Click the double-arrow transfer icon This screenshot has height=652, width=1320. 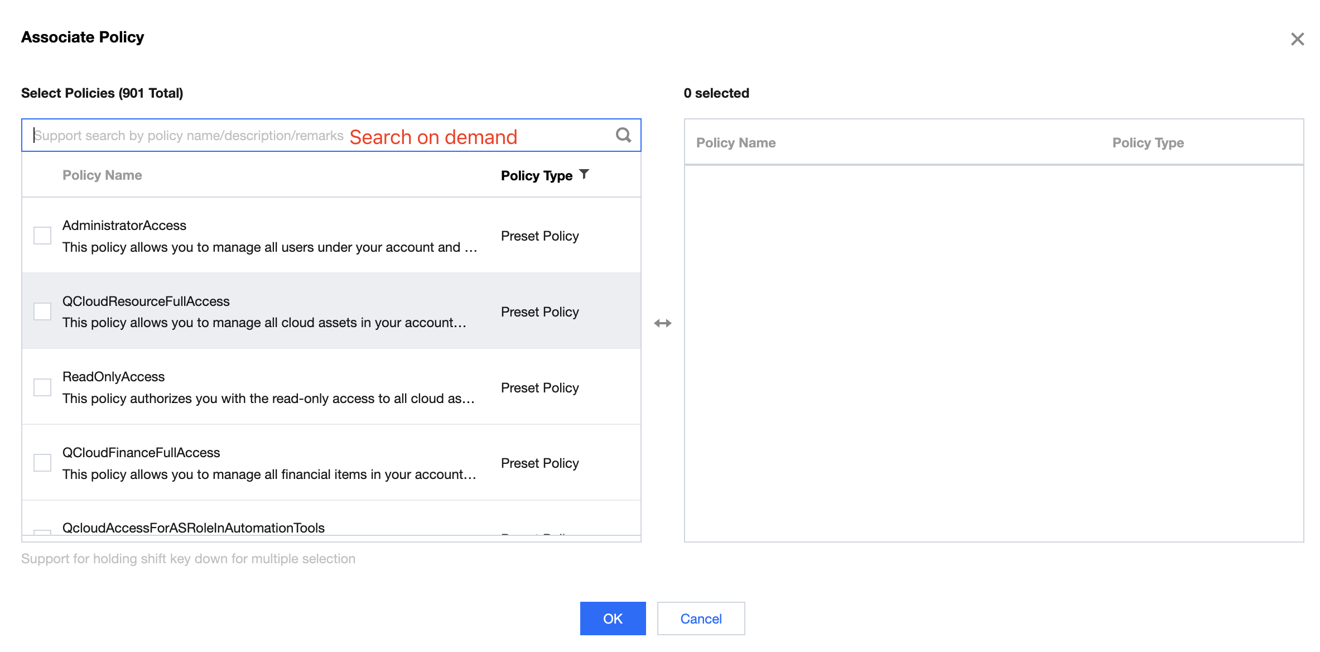click(x=662, y=323)
